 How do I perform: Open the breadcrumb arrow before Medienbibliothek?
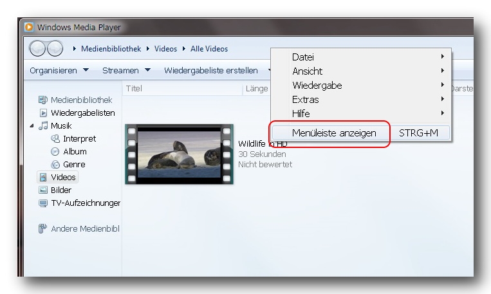(x=75, y=48)
